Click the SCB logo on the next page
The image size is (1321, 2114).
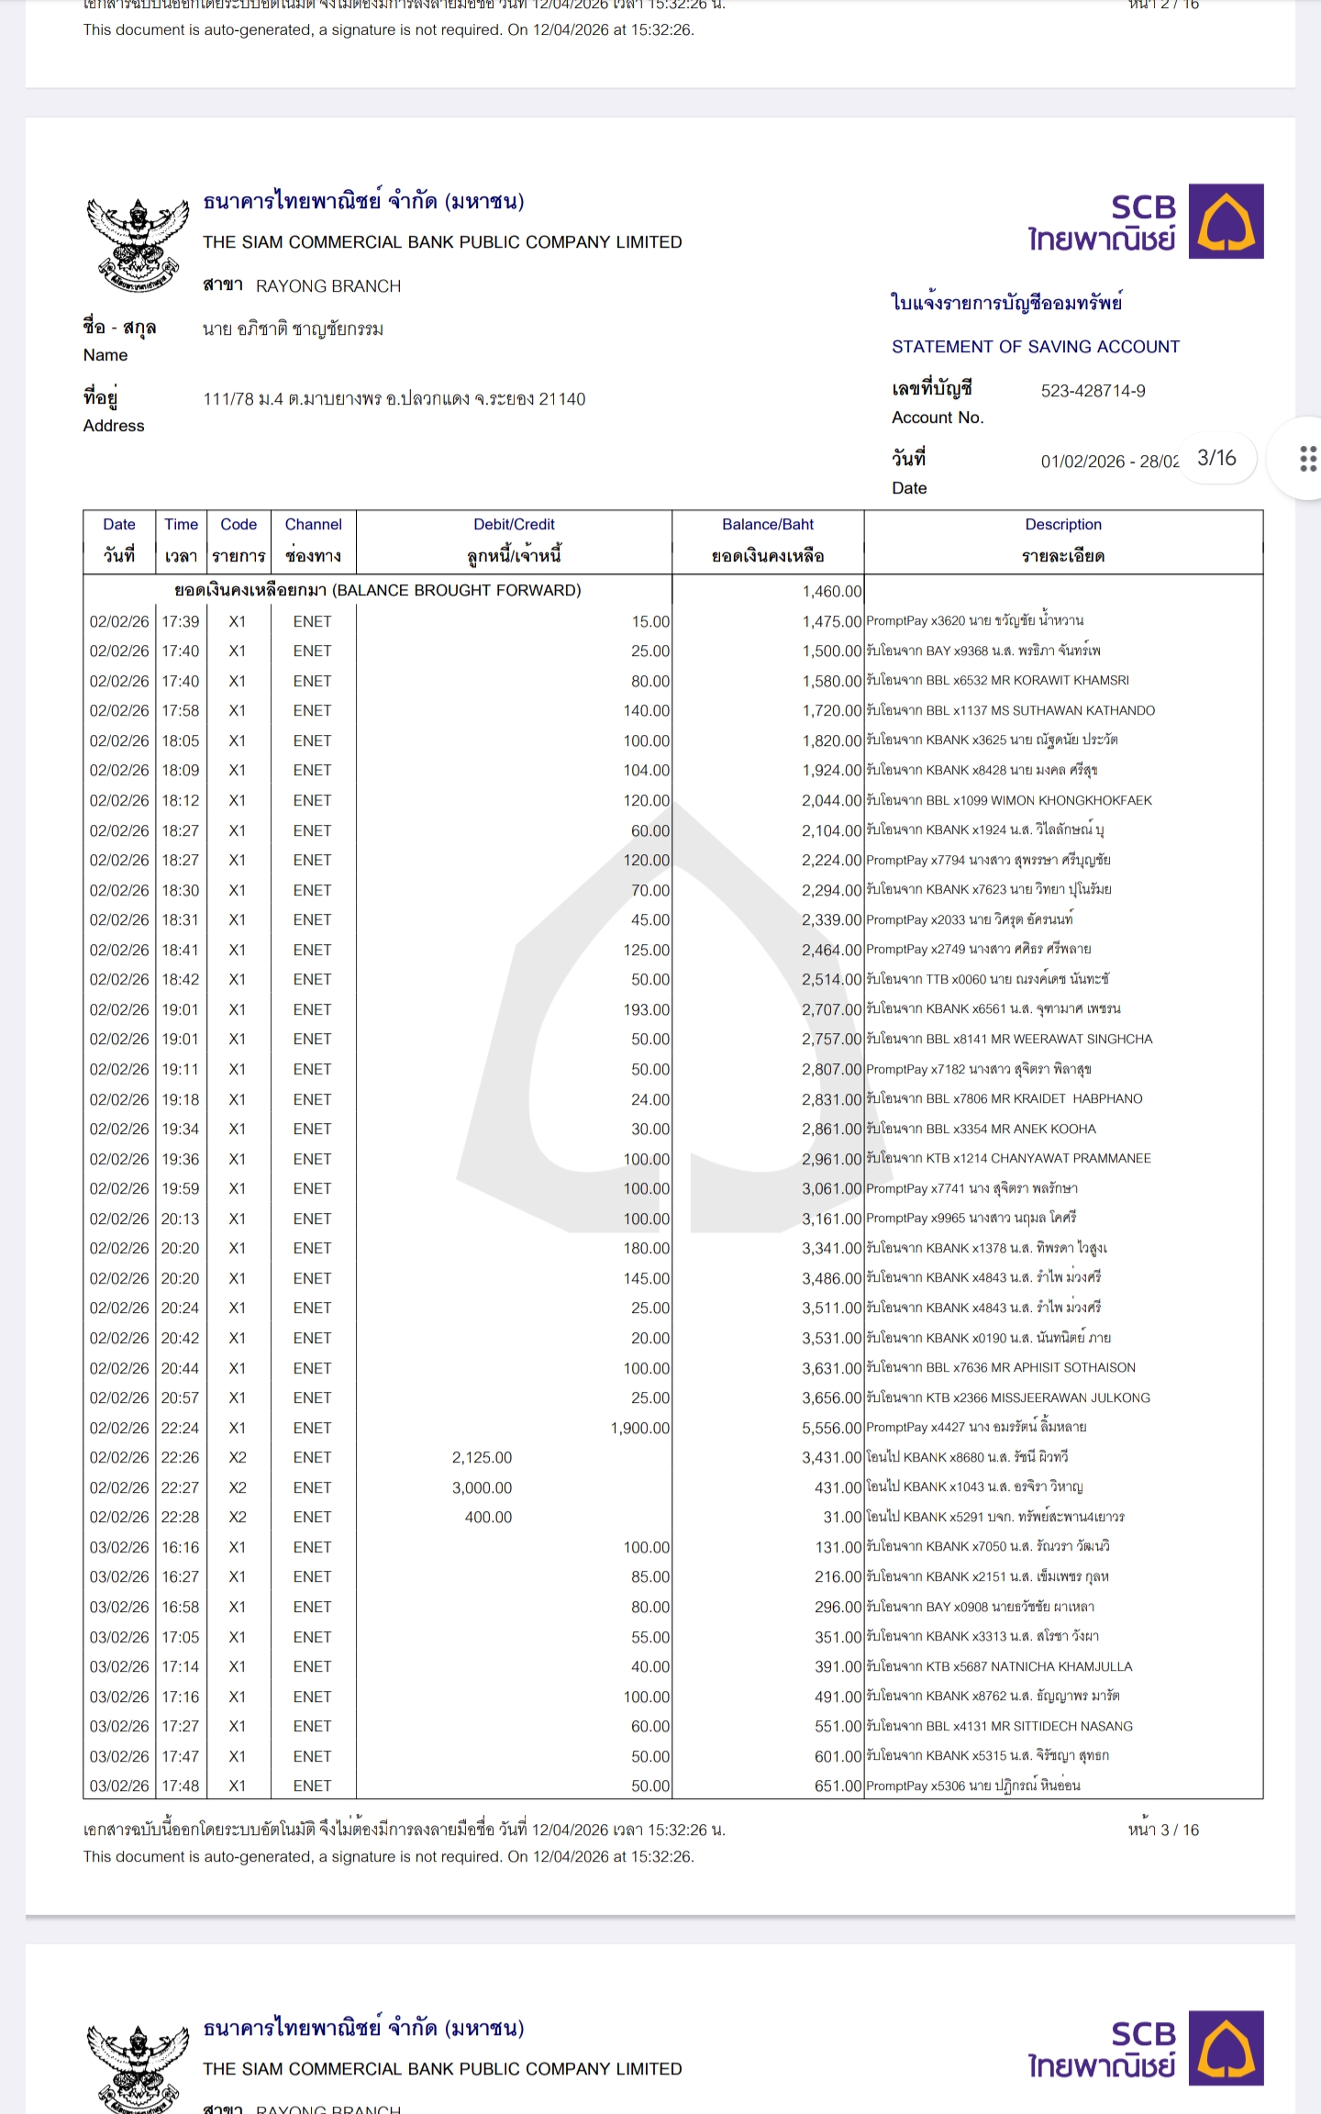pos(1226,2048)
